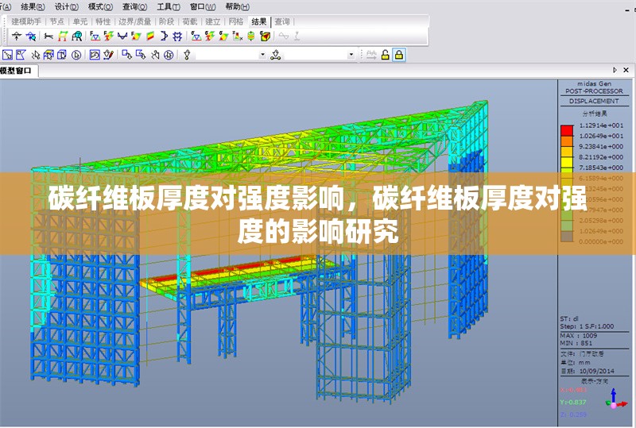Click the 3D cube solid stress icon

(266, 36)
